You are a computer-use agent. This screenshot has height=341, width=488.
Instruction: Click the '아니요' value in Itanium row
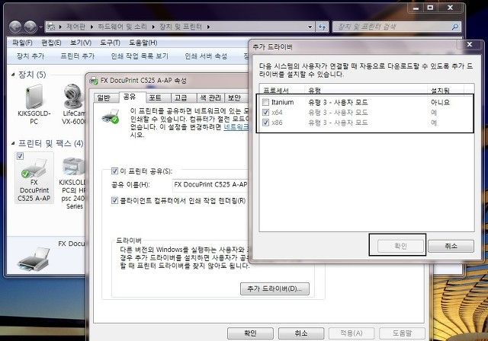tap(440, 102)
